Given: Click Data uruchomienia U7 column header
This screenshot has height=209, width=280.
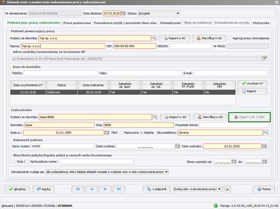Looking at the screenshot, I should 28,85.
